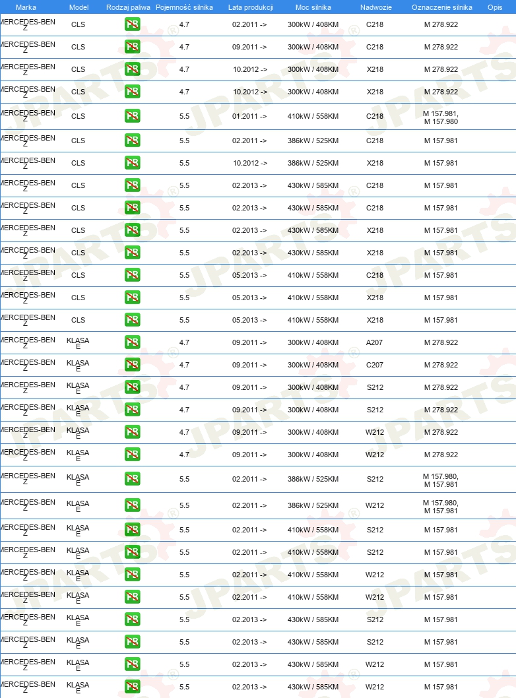
Task: Click fuel icon in Klasa E 386kW S212 row
Action: (x=132, y=479)
